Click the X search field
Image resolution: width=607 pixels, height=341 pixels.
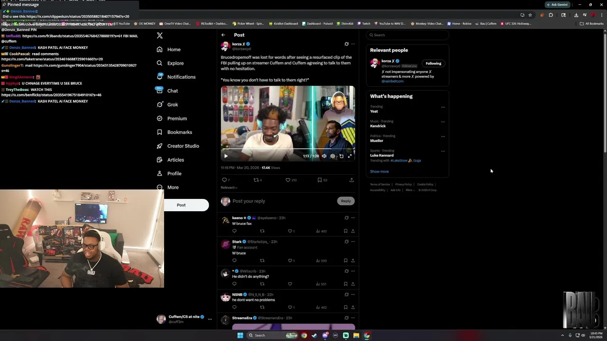point(408,35)
